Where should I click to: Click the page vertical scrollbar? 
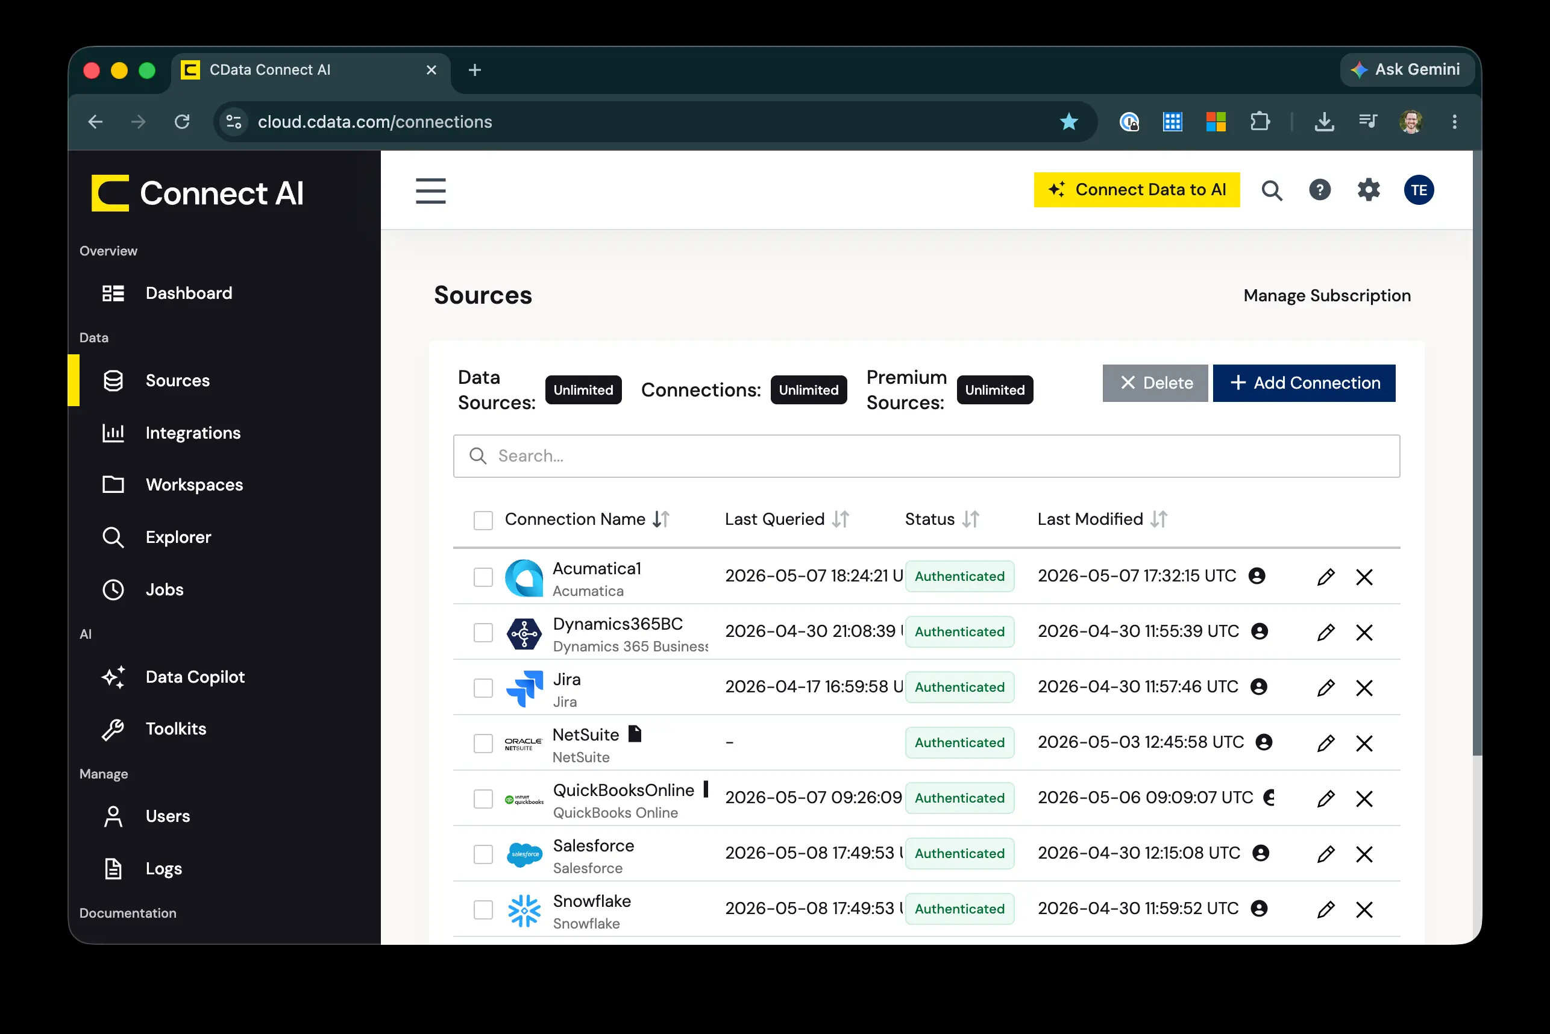[x=1477, y=454]
